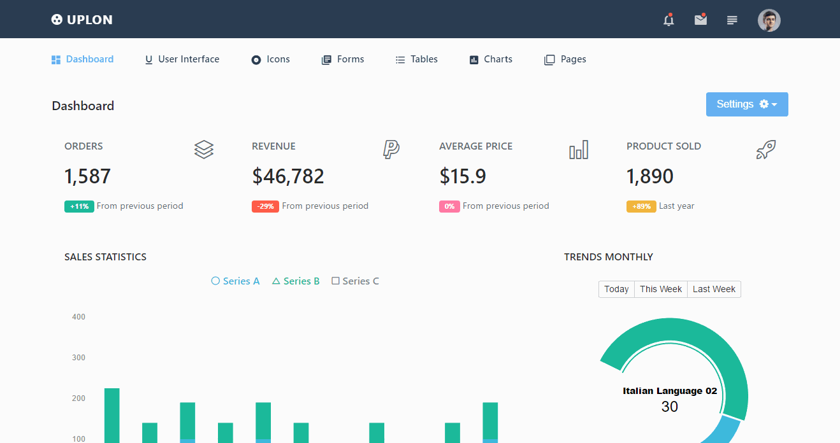Click the text lines menu icon
The height and width of the screenshot is (443, 840).
coord(732,20)
